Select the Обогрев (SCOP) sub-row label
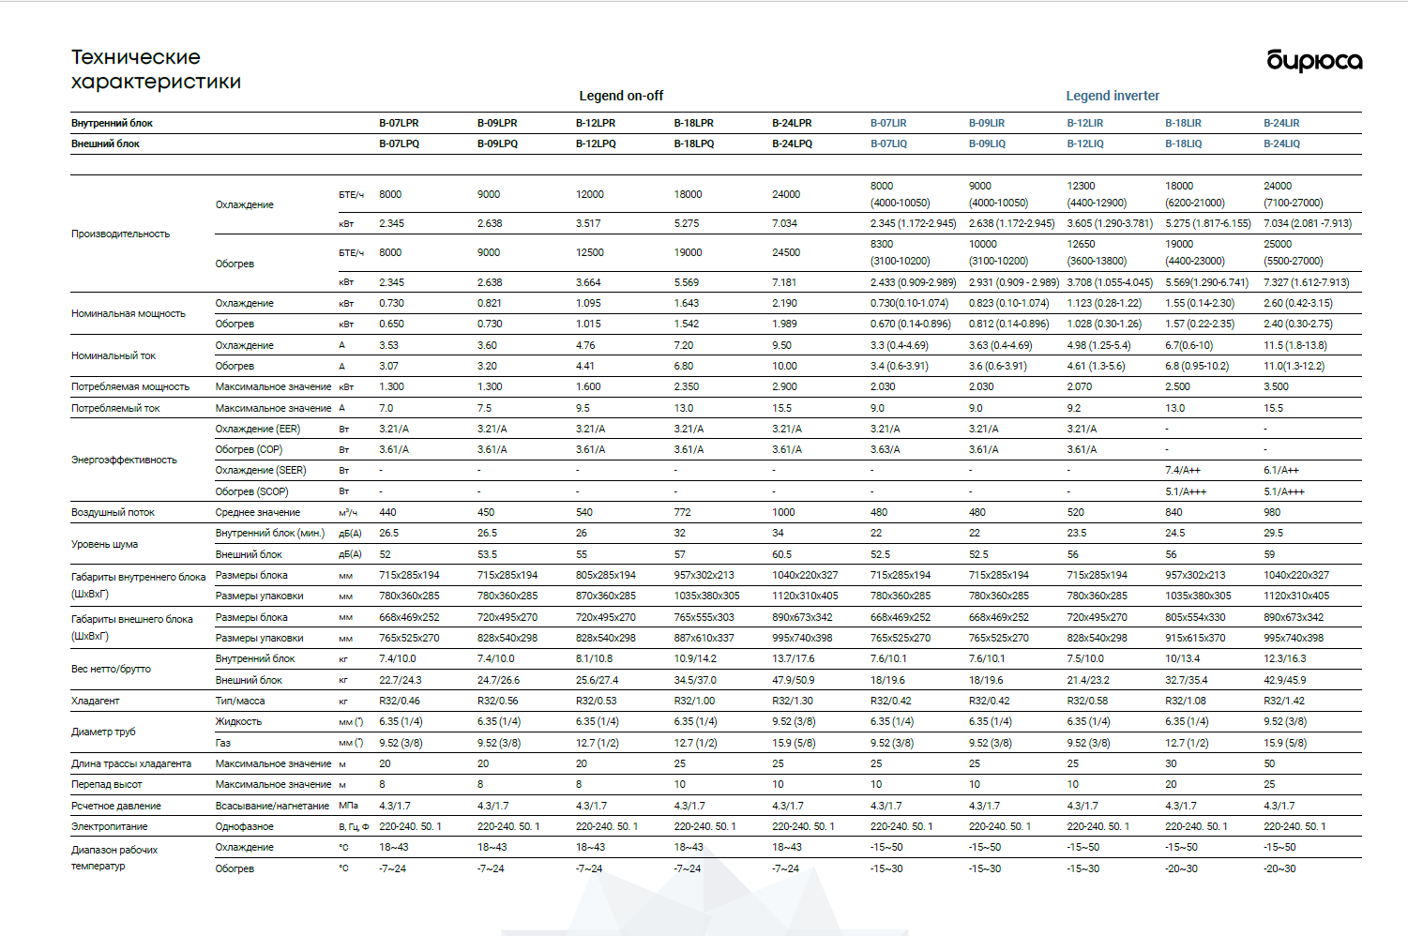Viewport: 1408px width, 936px height. click(251, 491)
